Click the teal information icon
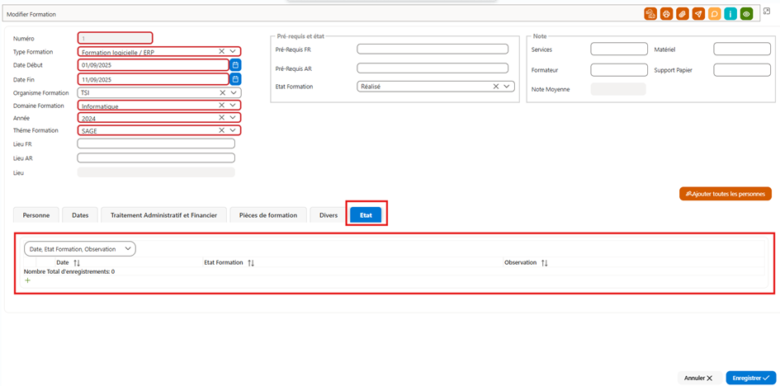The width and height of the screenshot is (780, 386). (x=730, y=14)
